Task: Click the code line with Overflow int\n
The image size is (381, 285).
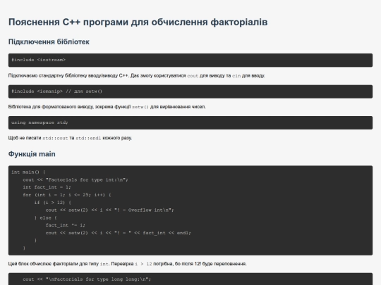Action: pyautogui.click(x=110, y=210)
